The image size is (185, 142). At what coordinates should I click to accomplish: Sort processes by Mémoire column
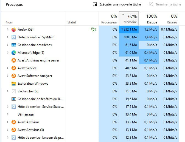[x=129, y=19]
